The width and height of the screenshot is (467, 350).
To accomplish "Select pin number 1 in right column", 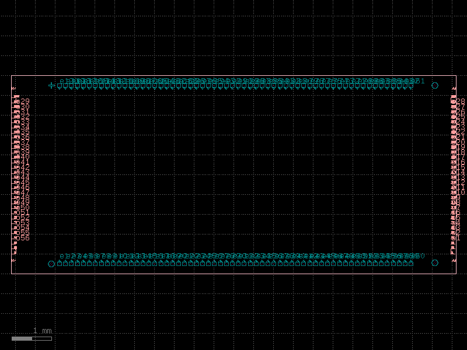I will (458, 238).
